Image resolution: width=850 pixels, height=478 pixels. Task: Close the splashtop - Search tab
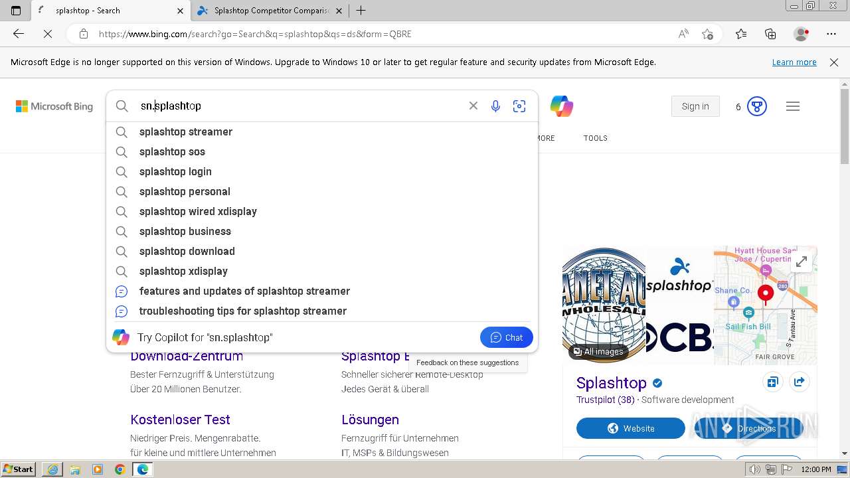181,11
